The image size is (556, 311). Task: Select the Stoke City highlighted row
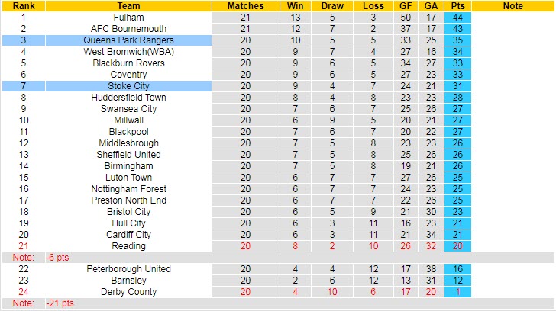point(128,86)
